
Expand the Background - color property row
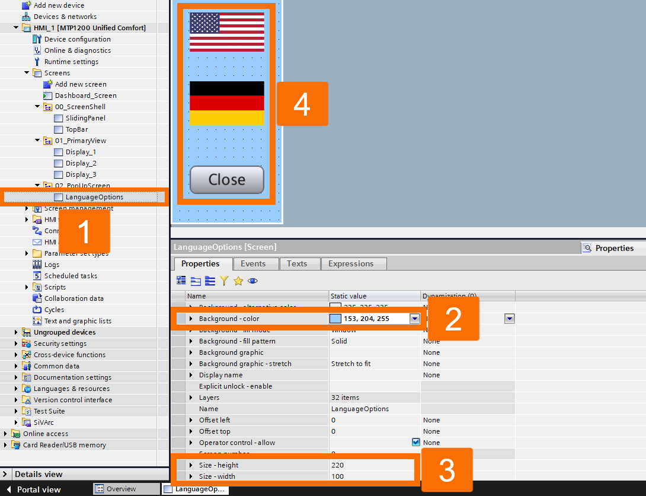pos(191,319)
